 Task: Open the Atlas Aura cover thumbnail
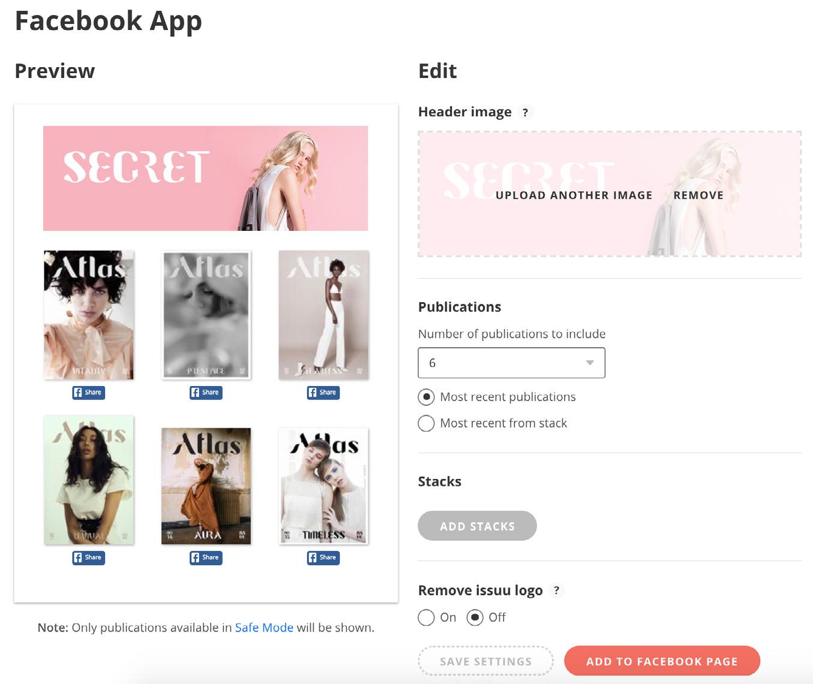point(206,486)
